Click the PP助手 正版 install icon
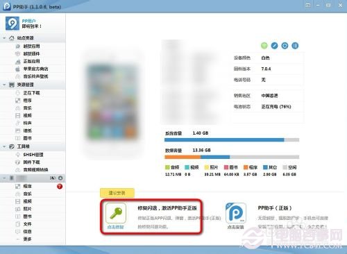 coord(236,212)
